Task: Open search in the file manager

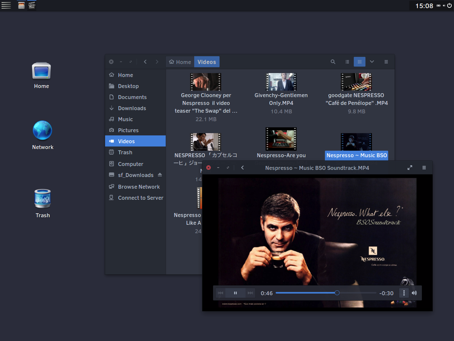Action: [x=333, y=62]
